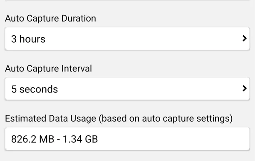Click the '826.2 MB - 1.34 GB' text

pyautogui.click(x=54, y=139)
